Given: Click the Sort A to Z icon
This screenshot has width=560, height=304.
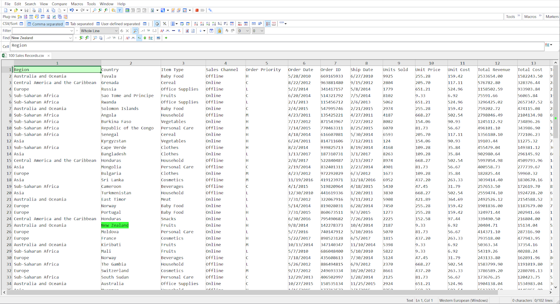Looking at the screenshot, I should click(x=196, y=24).
